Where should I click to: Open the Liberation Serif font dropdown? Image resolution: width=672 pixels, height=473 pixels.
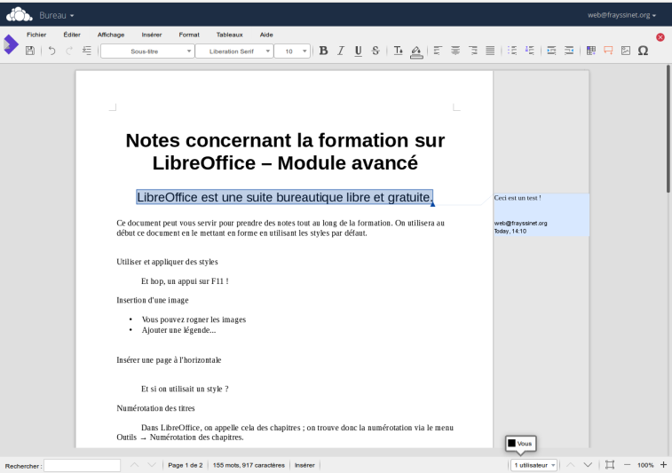click(234, 51)
